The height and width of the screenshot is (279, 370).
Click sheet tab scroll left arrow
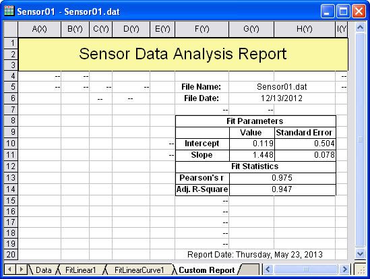(x=9, y=270)
